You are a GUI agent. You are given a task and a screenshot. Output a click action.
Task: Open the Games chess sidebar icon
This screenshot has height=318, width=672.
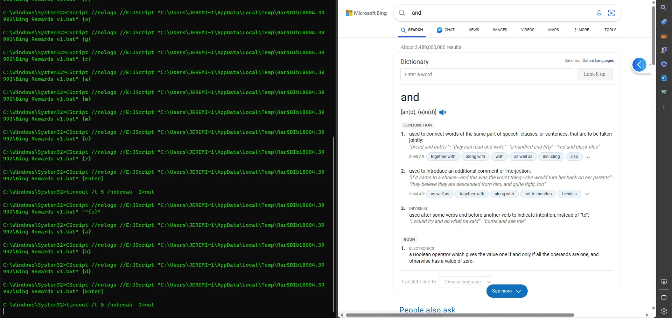click(664, 50)
